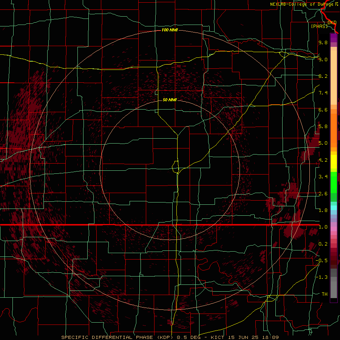The width and height of the screenshot is (340, 340).
Task: Click the 50 NMI range ring label
Action: coord(170,100)
